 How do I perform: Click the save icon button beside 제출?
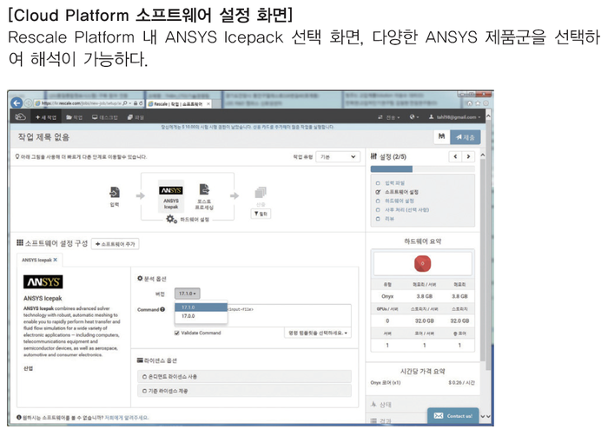pyautogui.click(x=441, y=136)
